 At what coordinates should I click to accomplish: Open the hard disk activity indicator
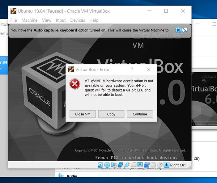tap(100, 165)
